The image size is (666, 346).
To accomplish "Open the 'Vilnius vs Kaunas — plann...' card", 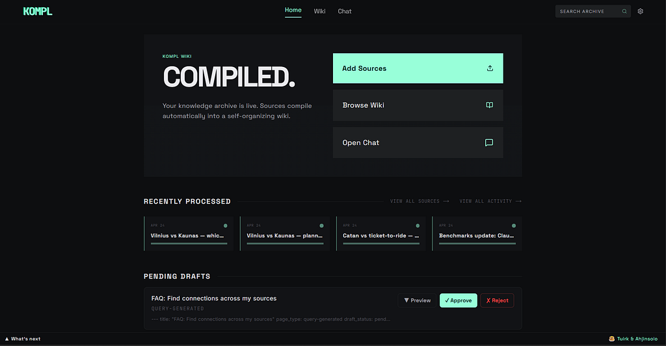I will point(285,233).
